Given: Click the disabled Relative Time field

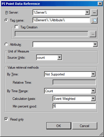Looking at the screenshot, I should click(74, 82).
